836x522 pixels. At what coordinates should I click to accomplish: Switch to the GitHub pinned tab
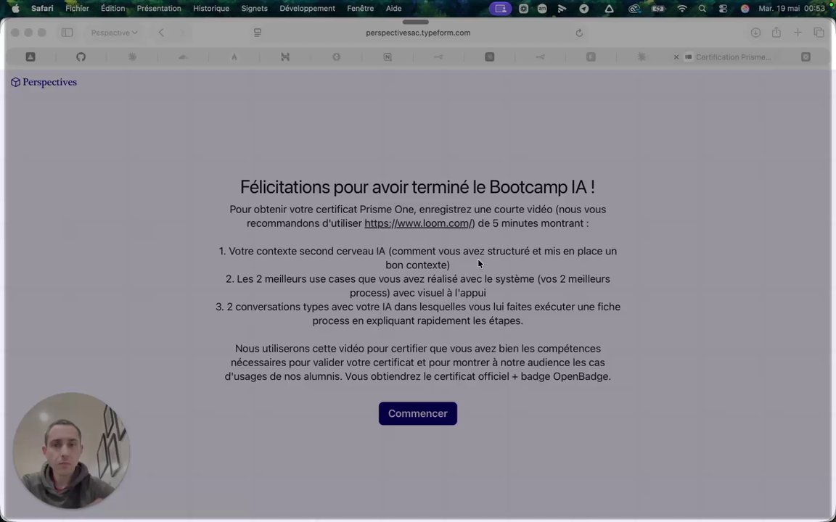tap(81, 57)
